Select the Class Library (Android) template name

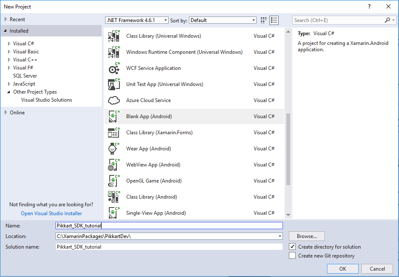tap(151, 197)
